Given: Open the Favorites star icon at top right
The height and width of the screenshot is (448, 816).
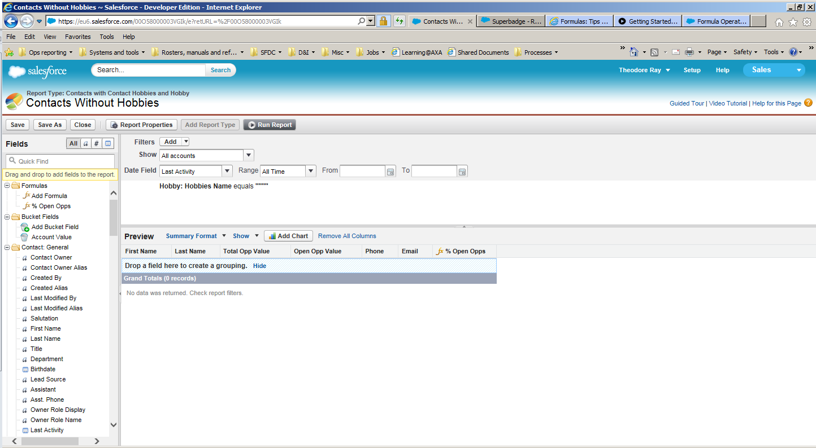Looking at the screenshot, I should pos(793,22).
